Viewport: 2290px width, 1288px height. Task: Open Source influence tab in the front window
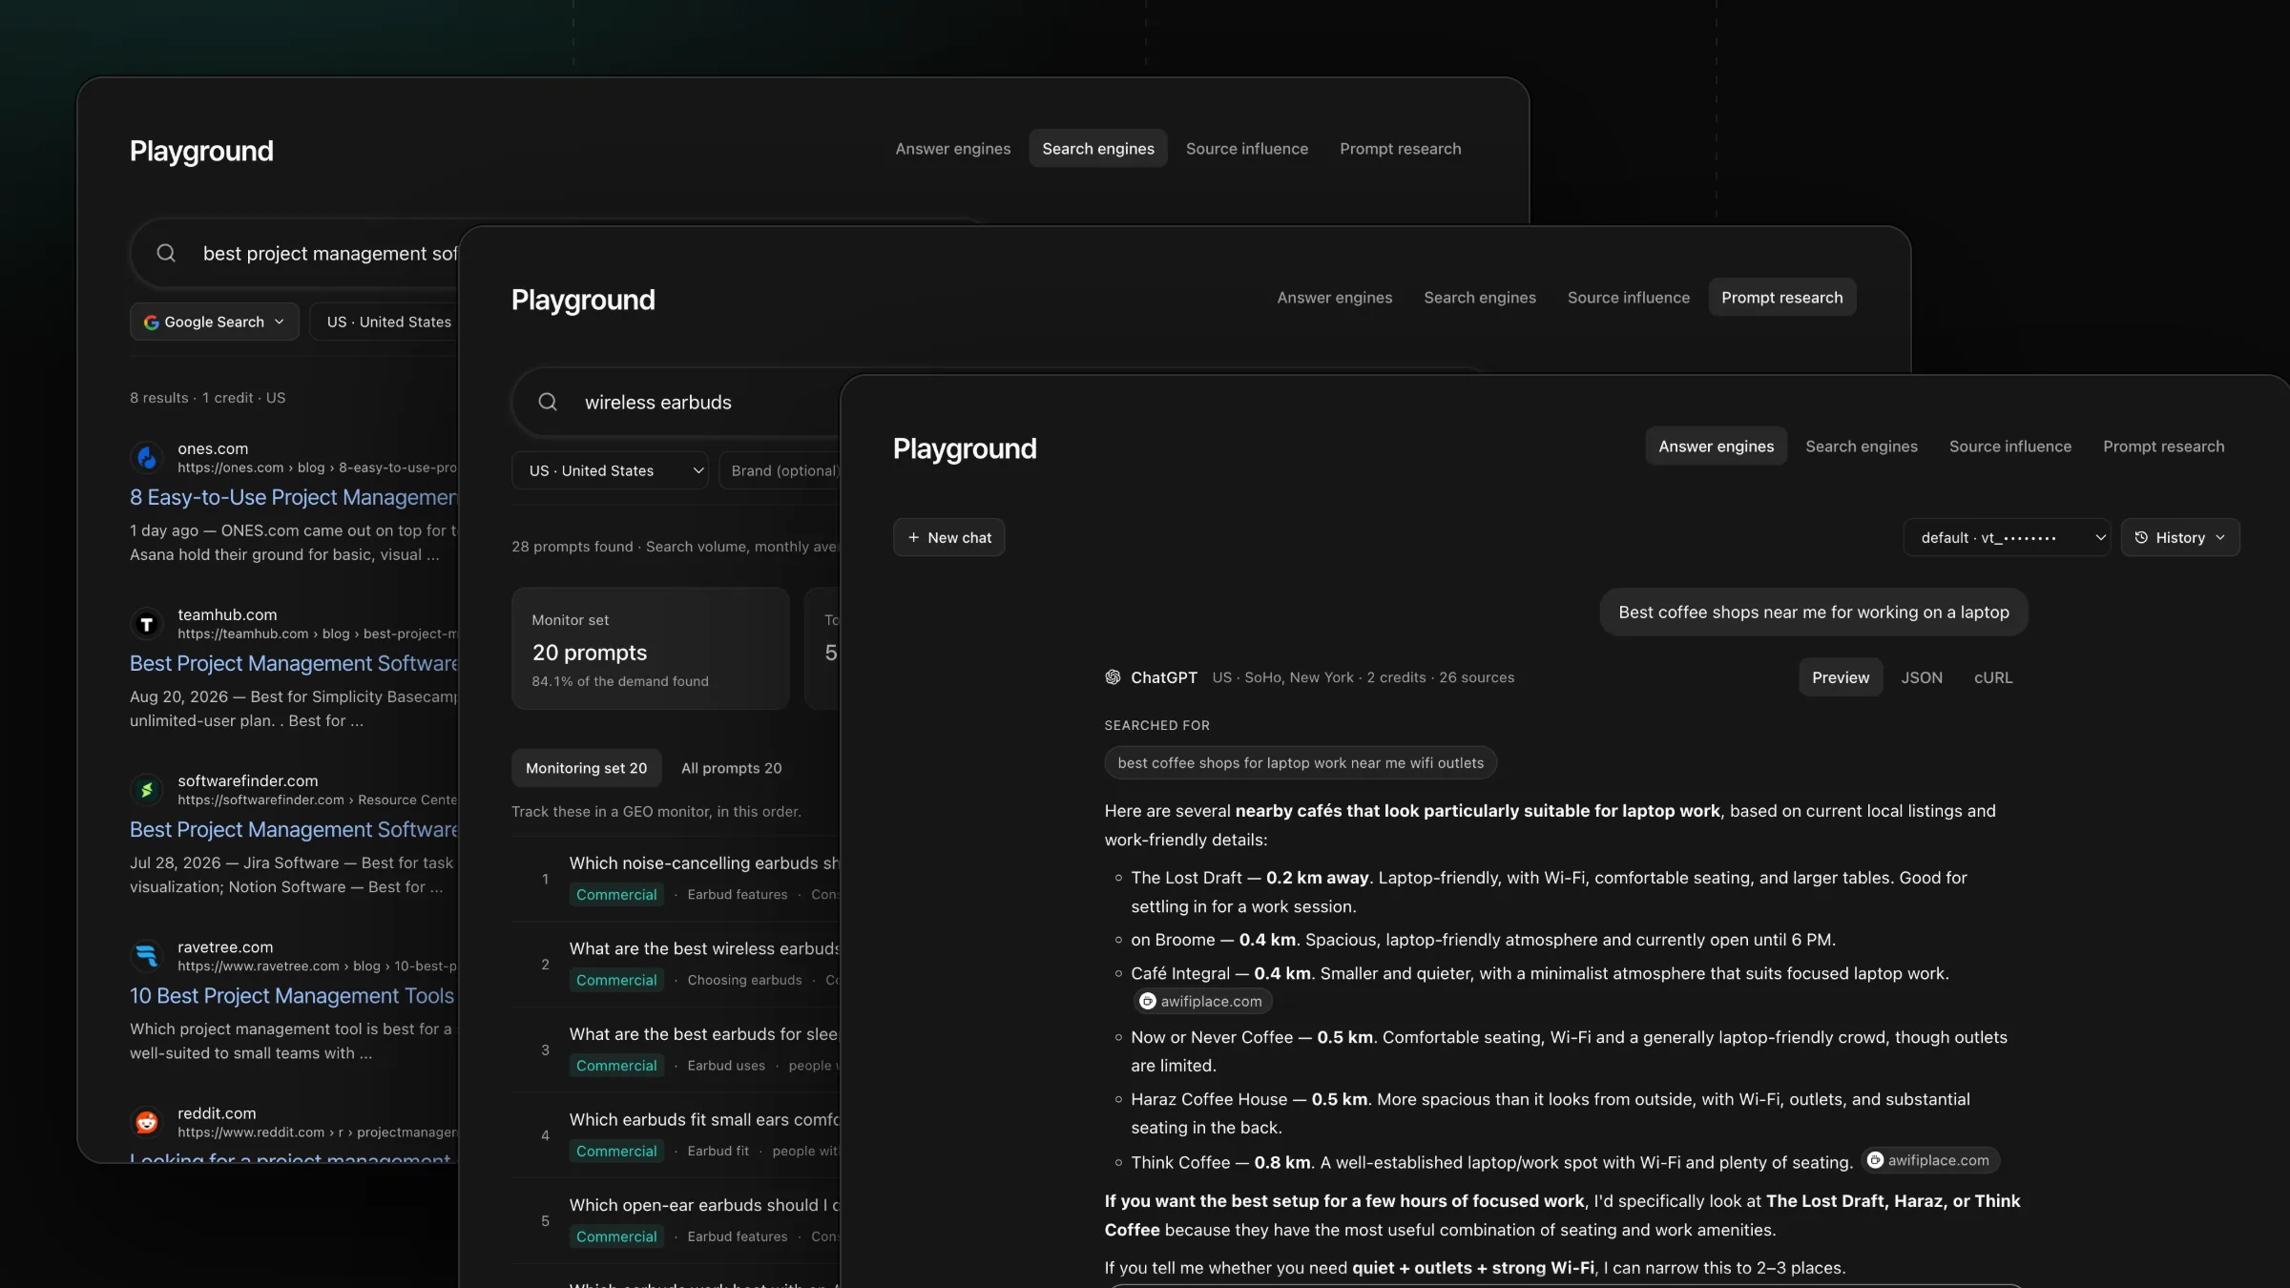pyautogui.click(x=2009, y=446)
